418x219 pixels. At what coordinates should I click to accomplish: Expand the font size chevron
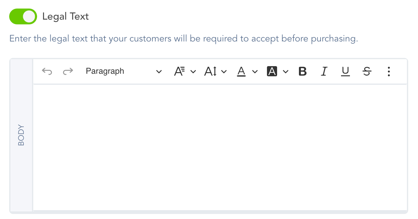click(x=224, y=72)
